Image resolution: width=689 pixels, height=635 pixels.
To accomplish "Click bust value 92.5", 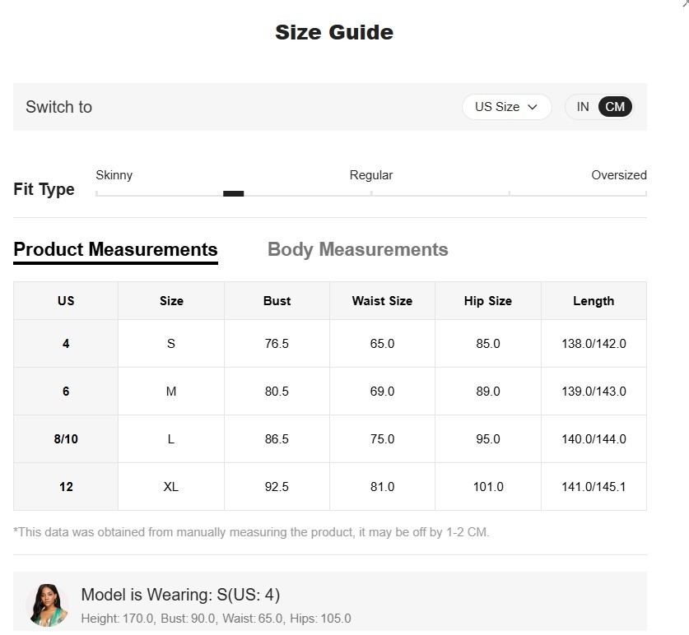I will tap(277, 487).
